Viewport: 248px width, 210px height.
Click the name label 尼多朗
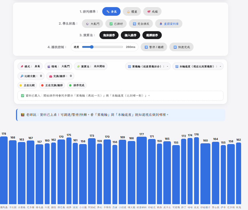(231, 207)
